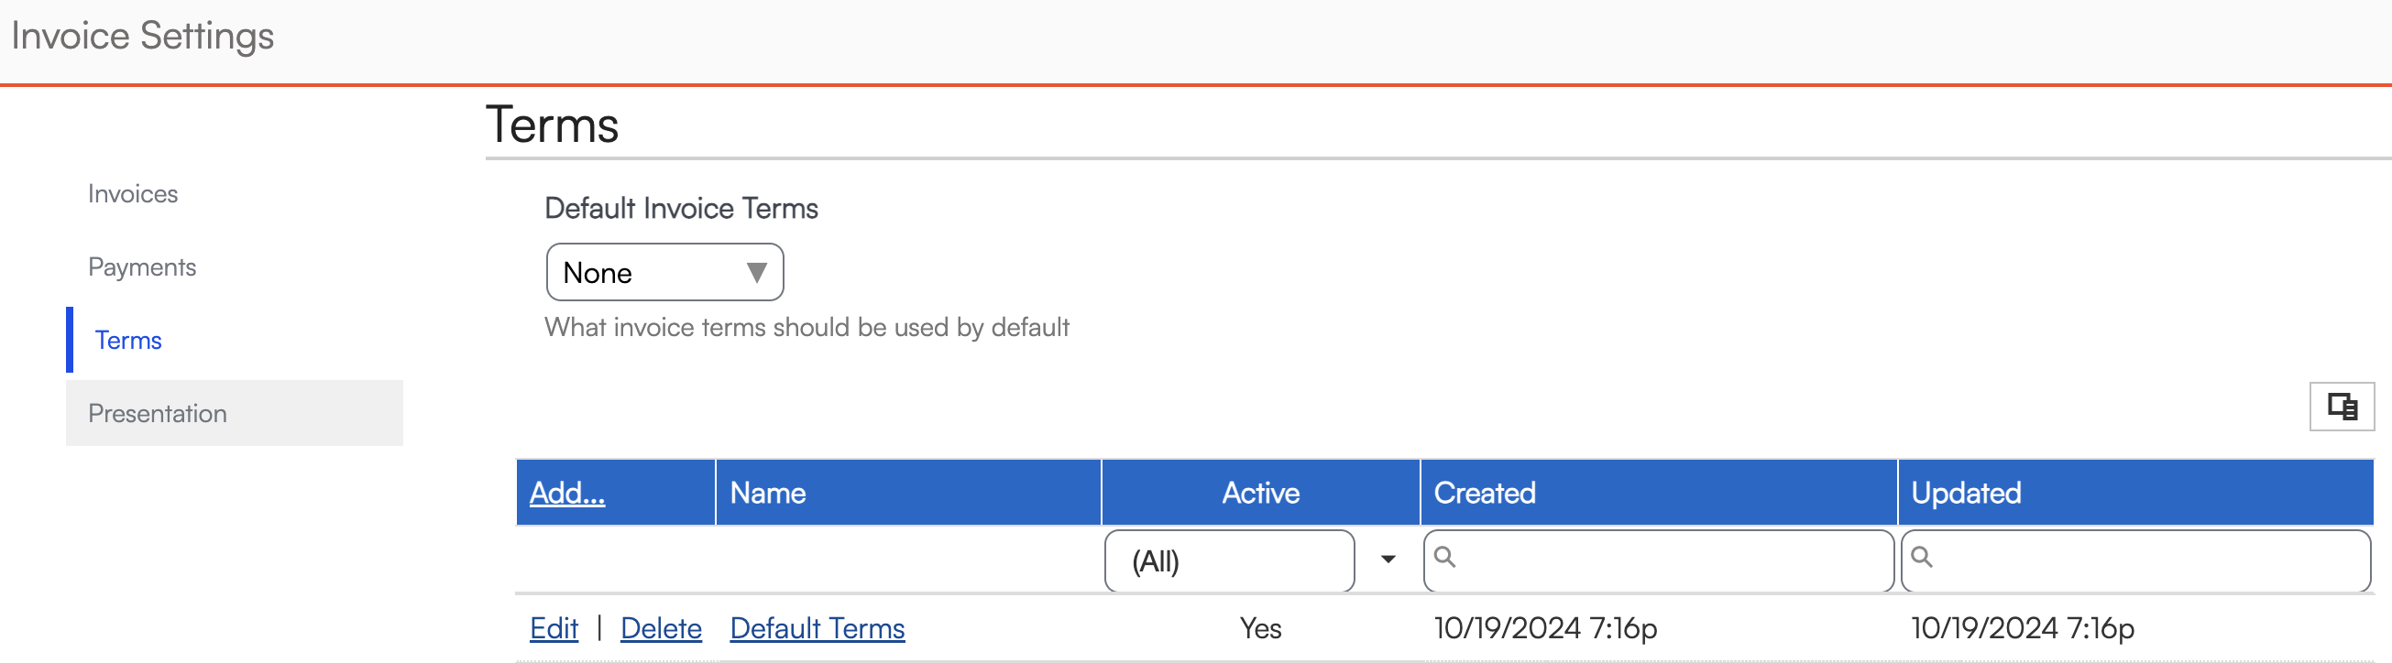Open the Payments settings section
The image size is (2392, 663).
[x=142, y=267]
